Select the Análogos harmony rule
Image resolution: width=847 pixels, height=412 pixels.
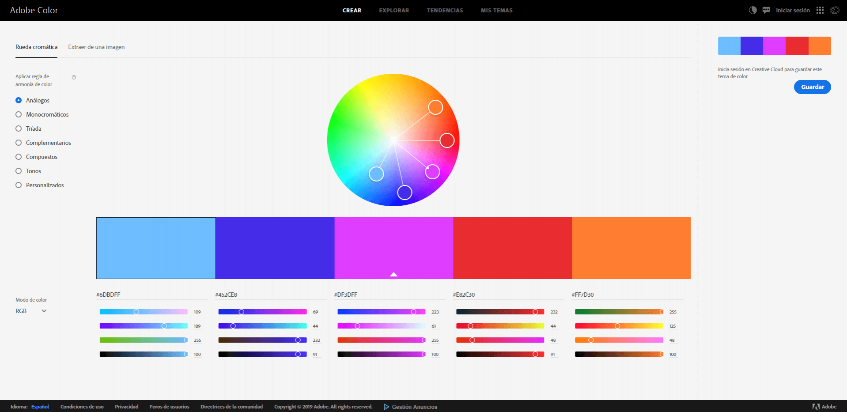19,100
